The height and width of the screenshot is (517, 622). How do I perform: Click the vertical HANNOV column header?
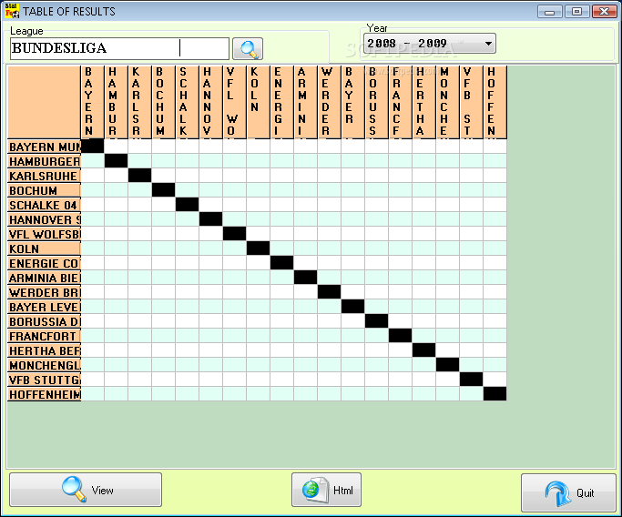(x=210, y=102)
